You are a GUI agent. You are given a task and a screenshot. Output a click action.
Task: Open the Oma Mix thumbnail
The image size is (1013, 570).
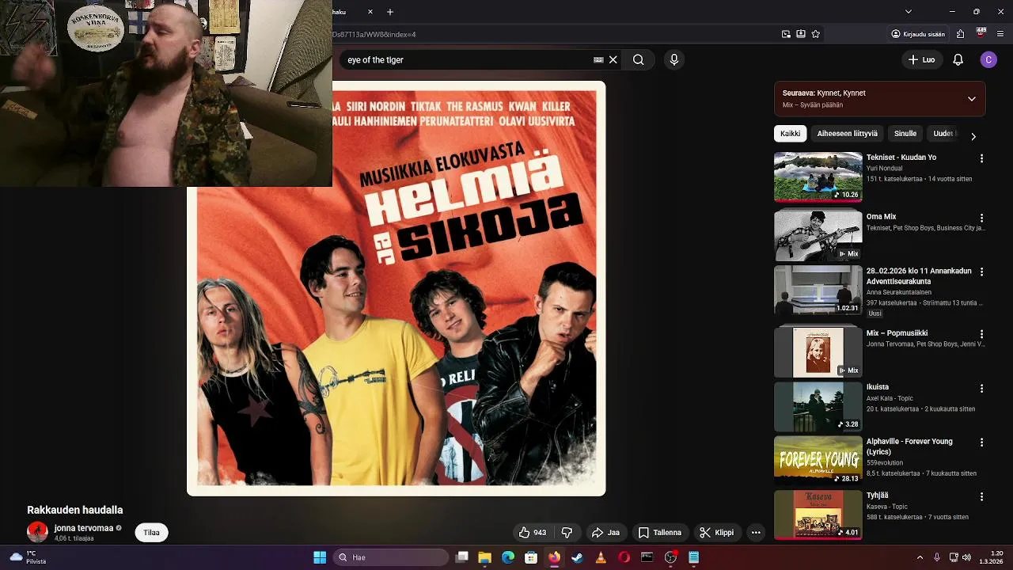coord(818,236)
